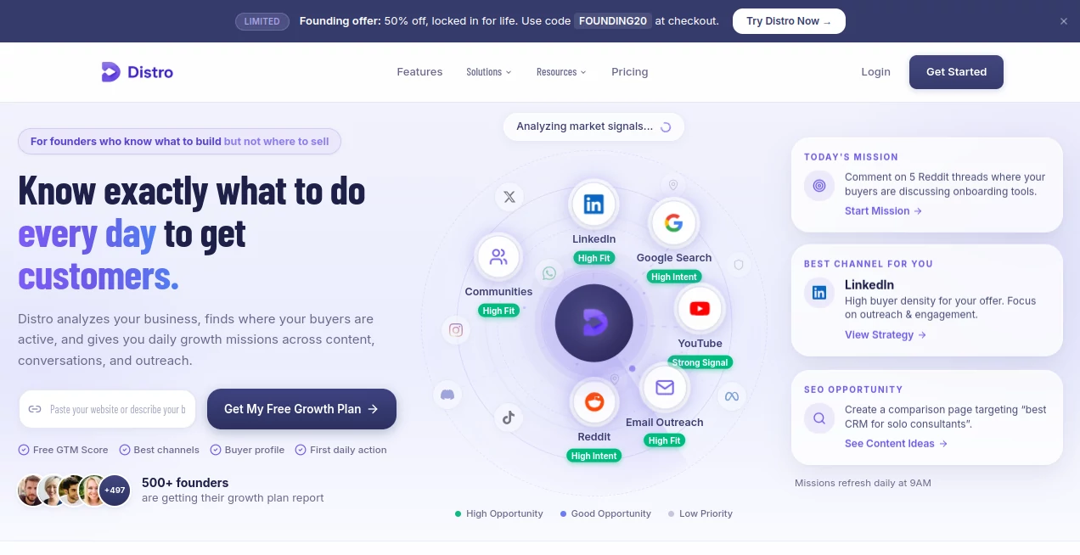1080x555 pixels.
Task: Click the Try Distro Now button
Action: 789,21
